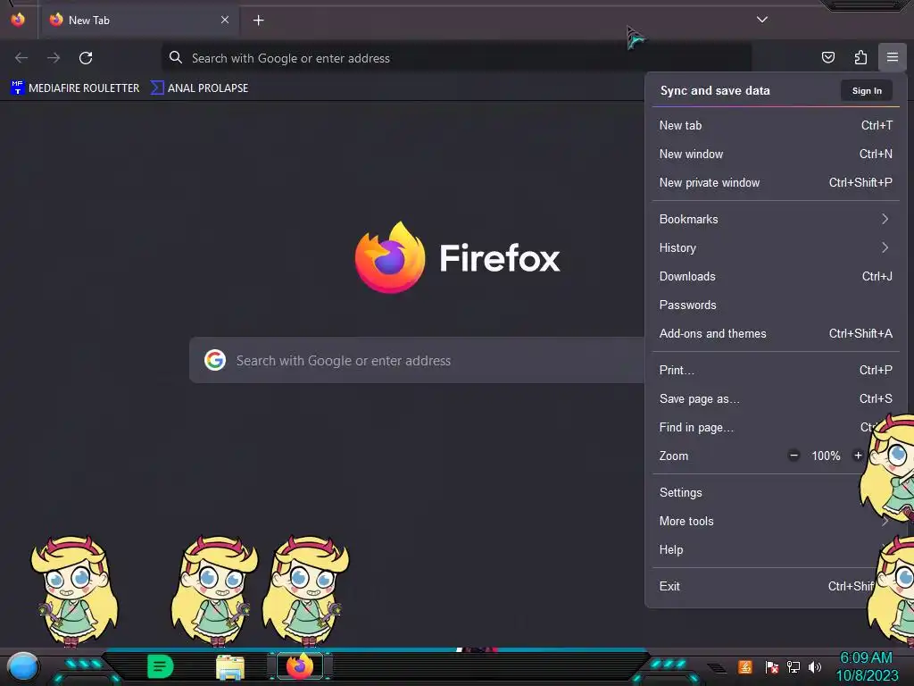Image resolution: width=914 pixels, height=686 pixels.
Task: Open the Start orb on the taskbar
Action: click(x=22, y=666)
